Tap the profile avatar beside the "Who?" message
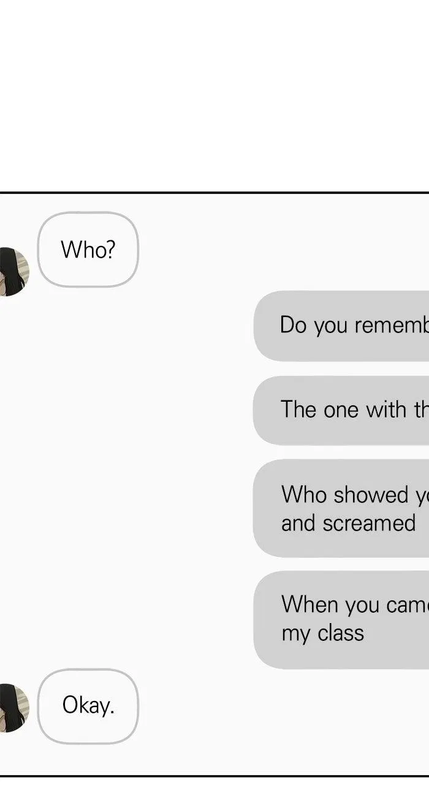This screenshot has height=785, width=429. (13, 272)
